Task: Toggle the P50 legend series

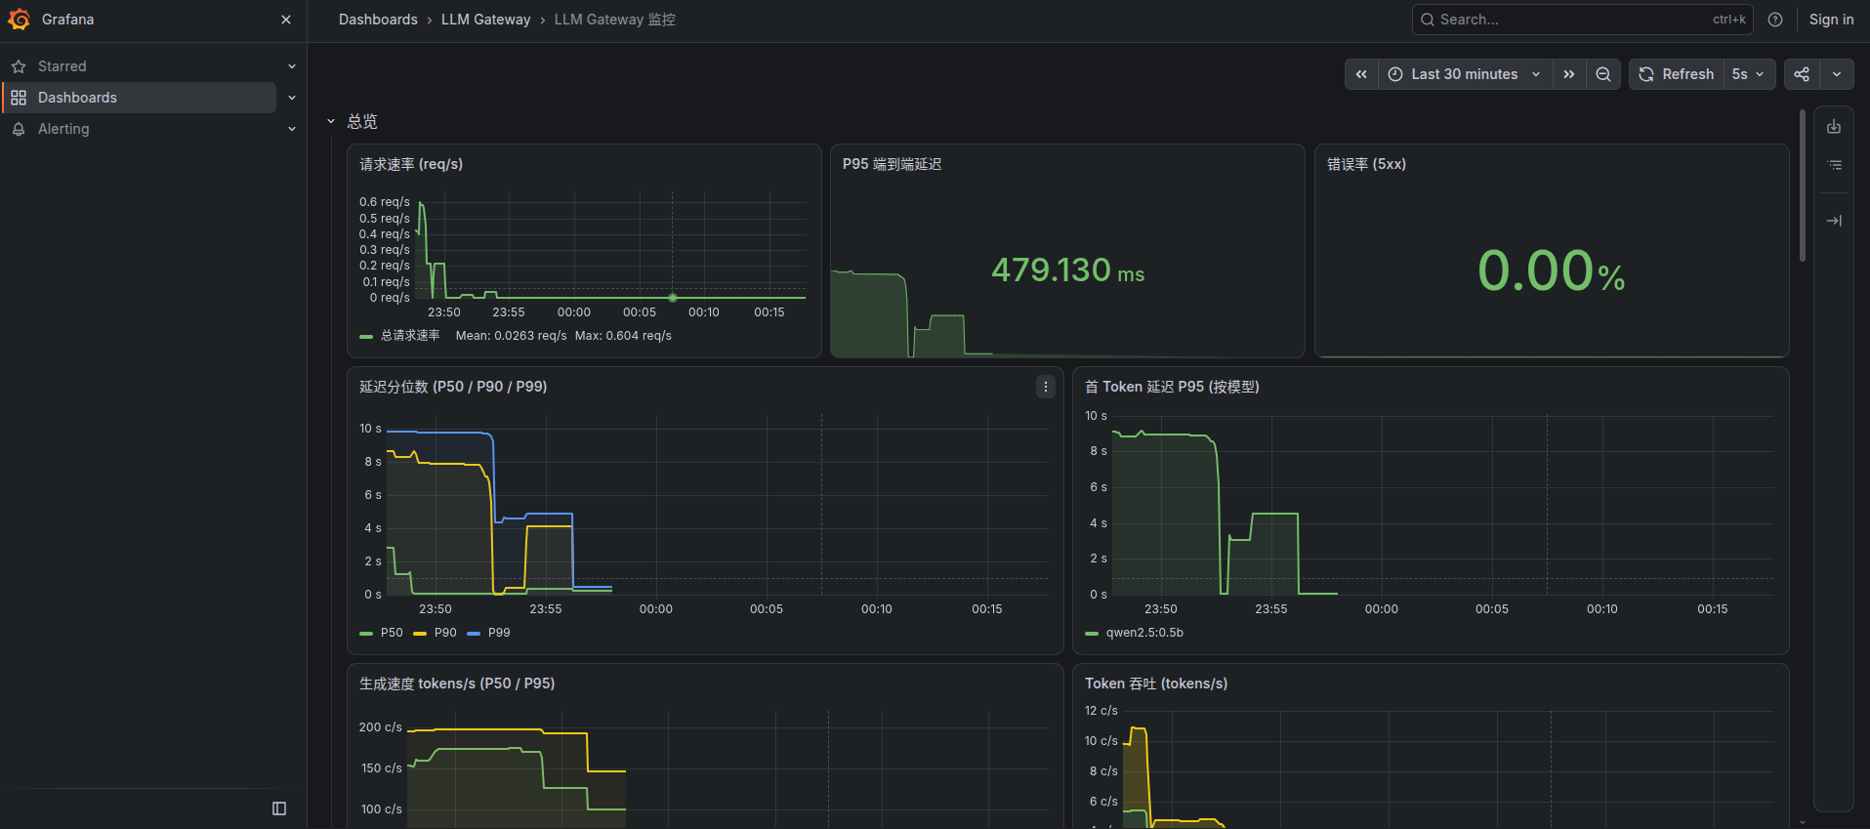Action: tap(392, 633)
